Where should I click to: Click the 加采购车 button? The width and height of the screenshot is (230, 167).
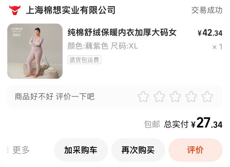point(81,150)
